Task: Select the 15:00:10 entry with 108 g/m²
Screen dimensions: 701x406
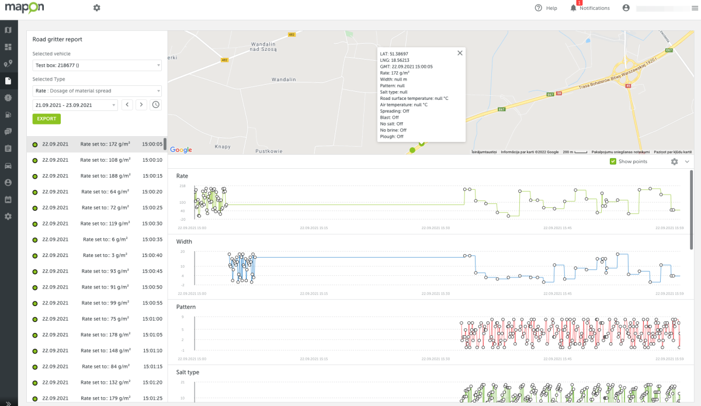Action: (x=96, y=160)
